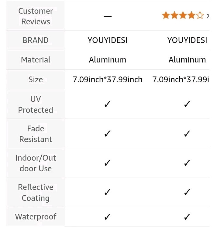This screenshot has width=217, height=242.
Task: Click the Material row header
Action: click(x=36, y=60)
